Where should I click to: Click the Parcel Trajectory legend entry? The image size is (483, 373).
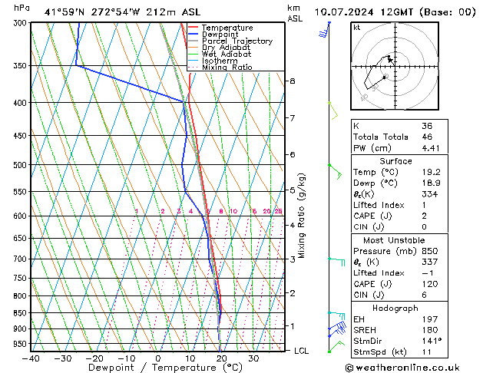237,41
